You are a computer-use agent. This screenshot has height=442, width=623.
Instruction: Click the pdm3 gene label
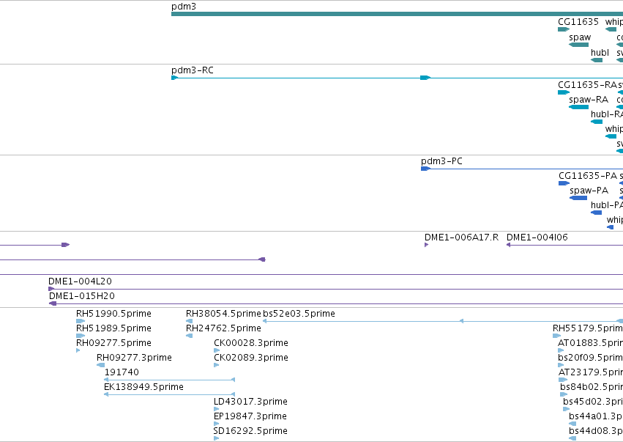tap(184, 7)
